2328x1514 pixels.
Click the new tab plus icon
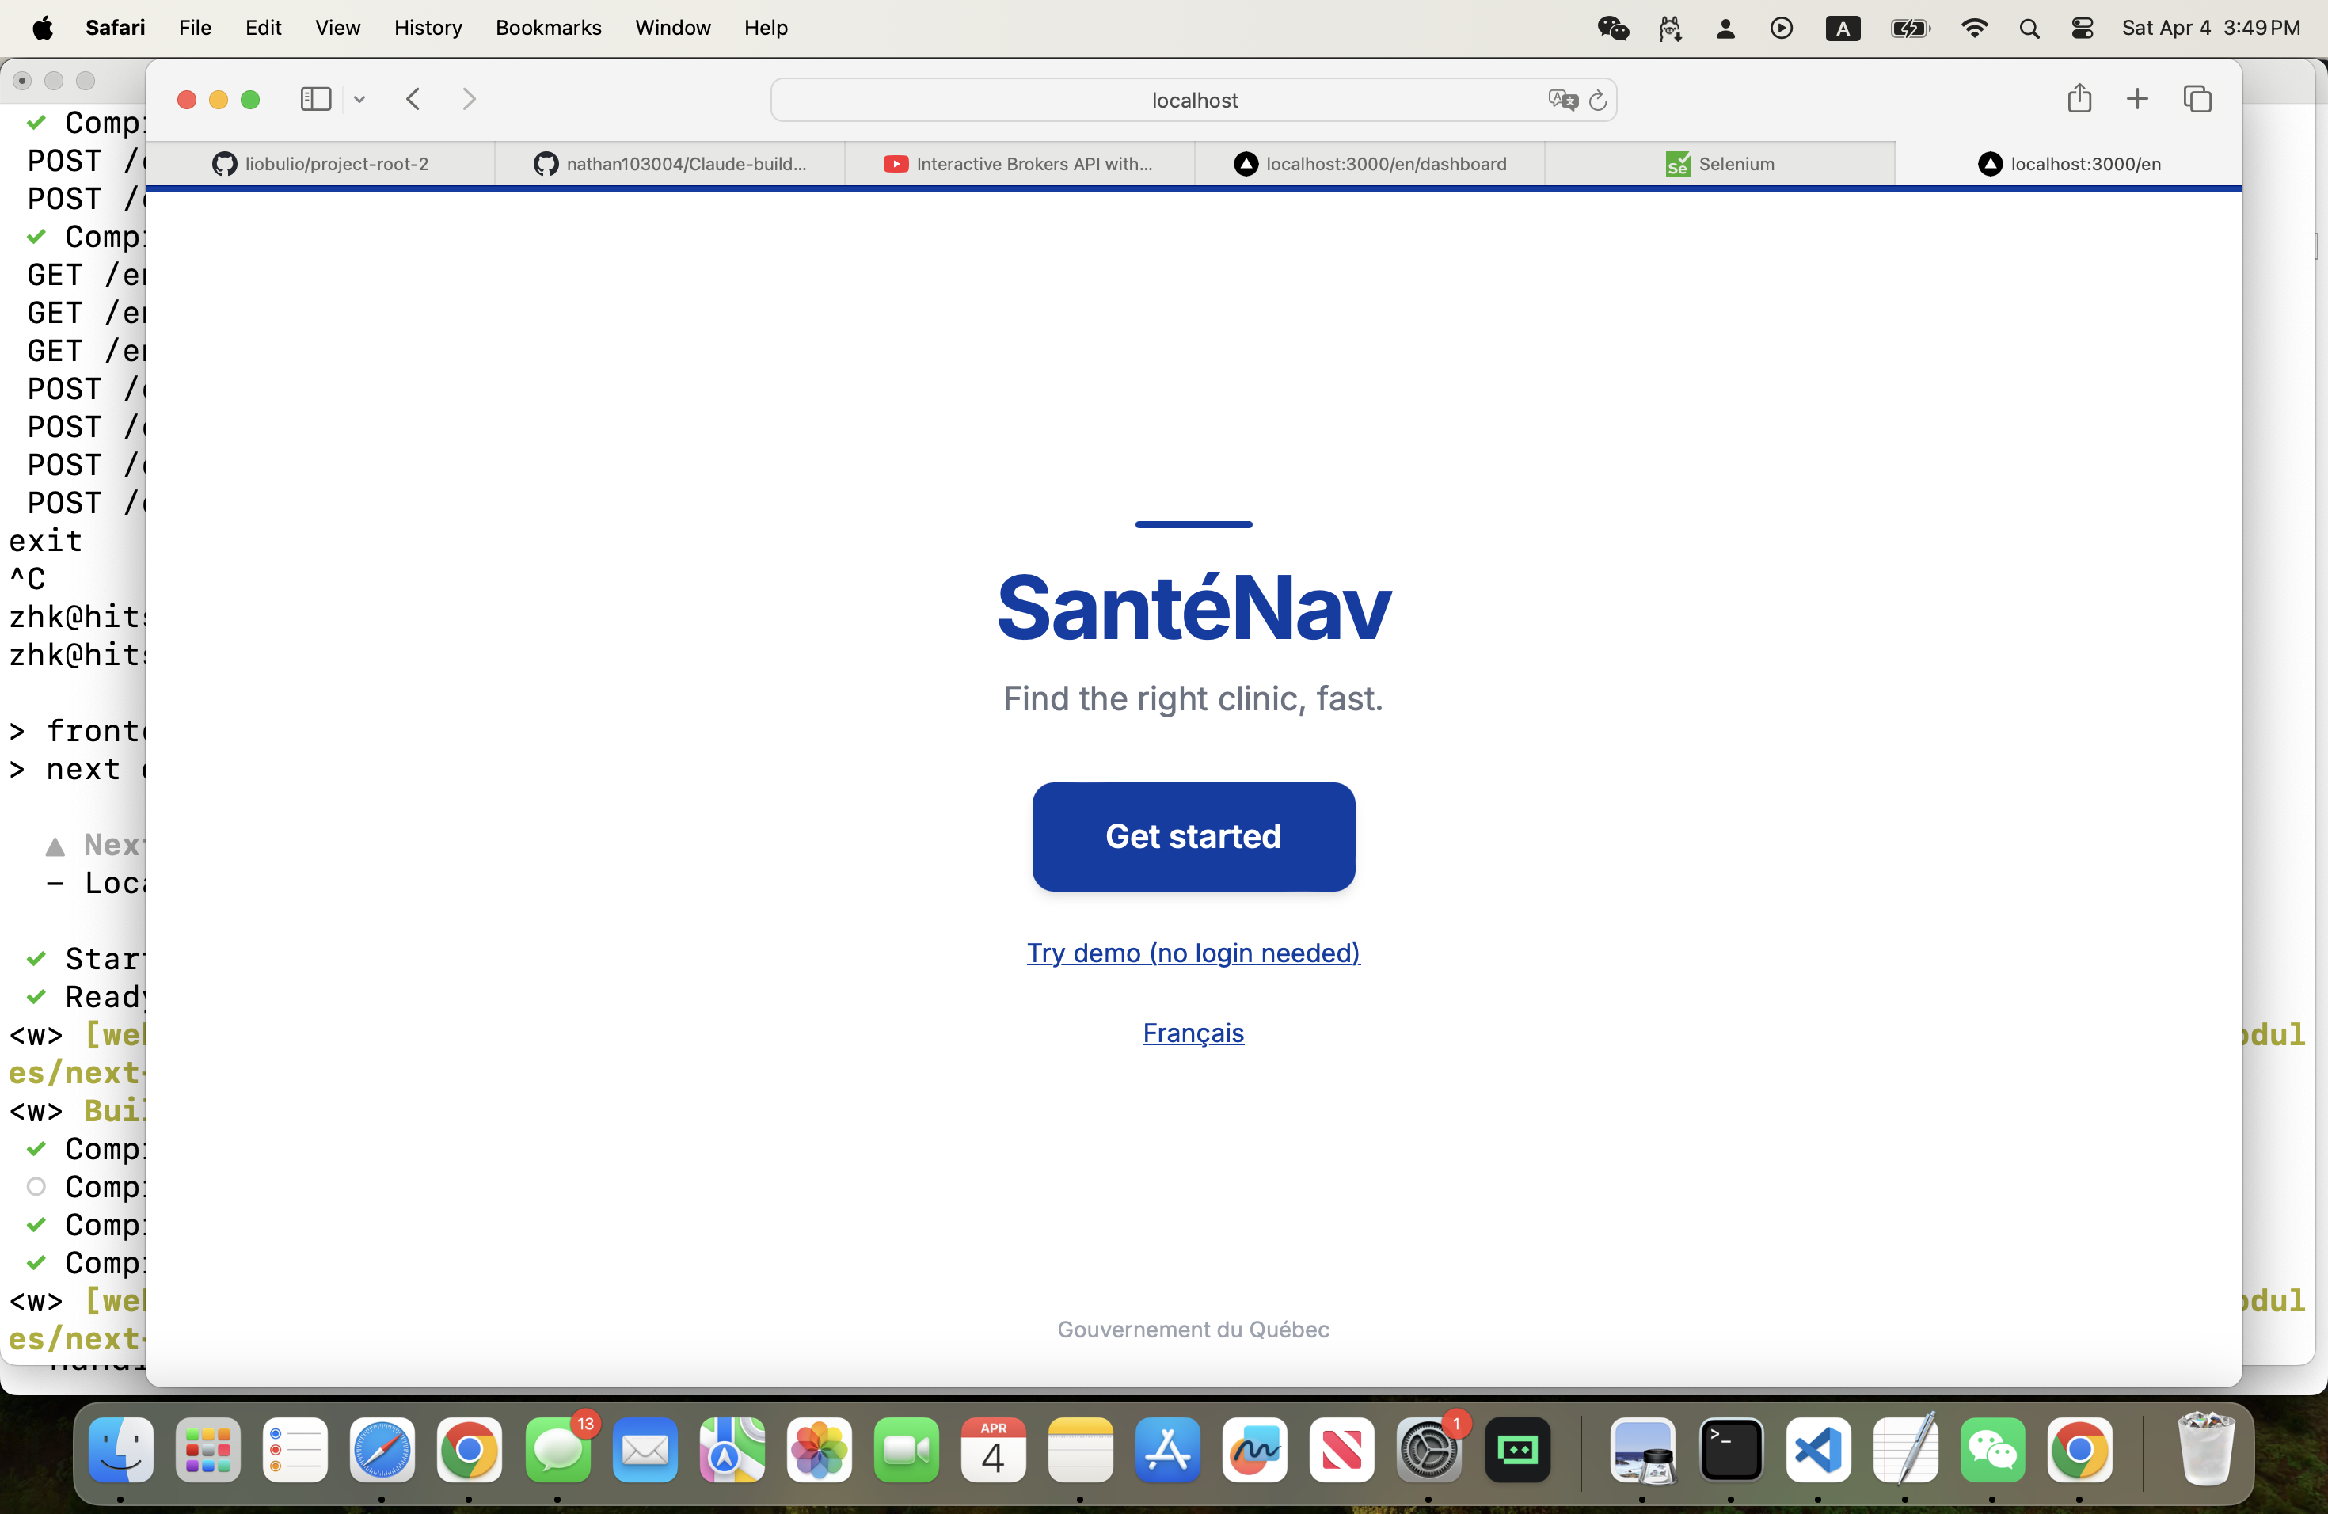tap(2137, 99)
